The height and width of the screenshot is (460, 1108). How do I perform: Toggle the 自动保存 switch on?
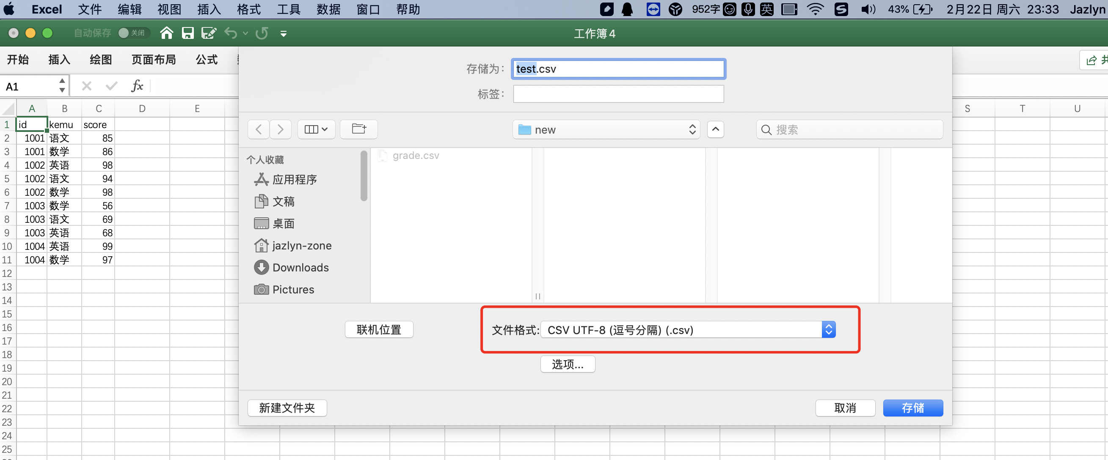[x=134, y=33]
